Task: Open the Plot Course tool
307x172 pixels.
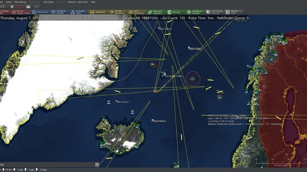Action: pos(41,12)
